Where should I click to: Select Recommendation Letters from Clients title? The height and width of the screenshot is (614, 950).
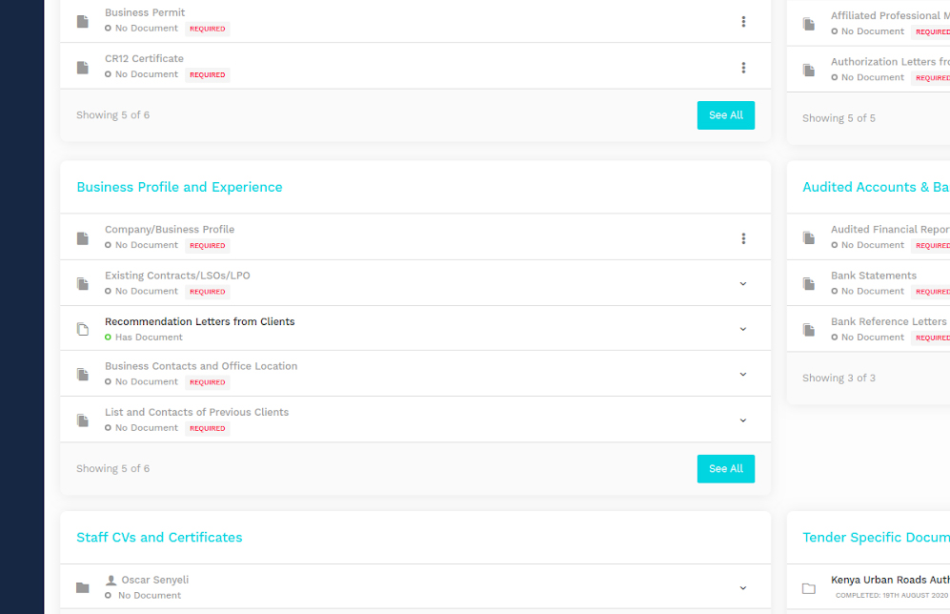click(x=200, y=322)
